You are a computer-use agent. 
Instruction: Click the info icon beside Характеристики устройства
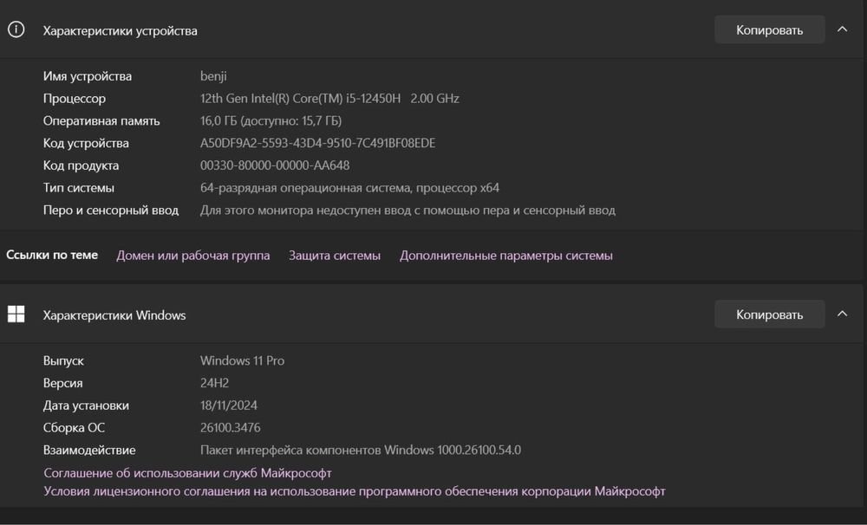coord(16,29)
